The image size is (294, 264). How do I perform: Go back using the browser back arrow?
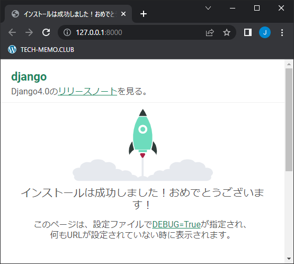coord(12,32)
